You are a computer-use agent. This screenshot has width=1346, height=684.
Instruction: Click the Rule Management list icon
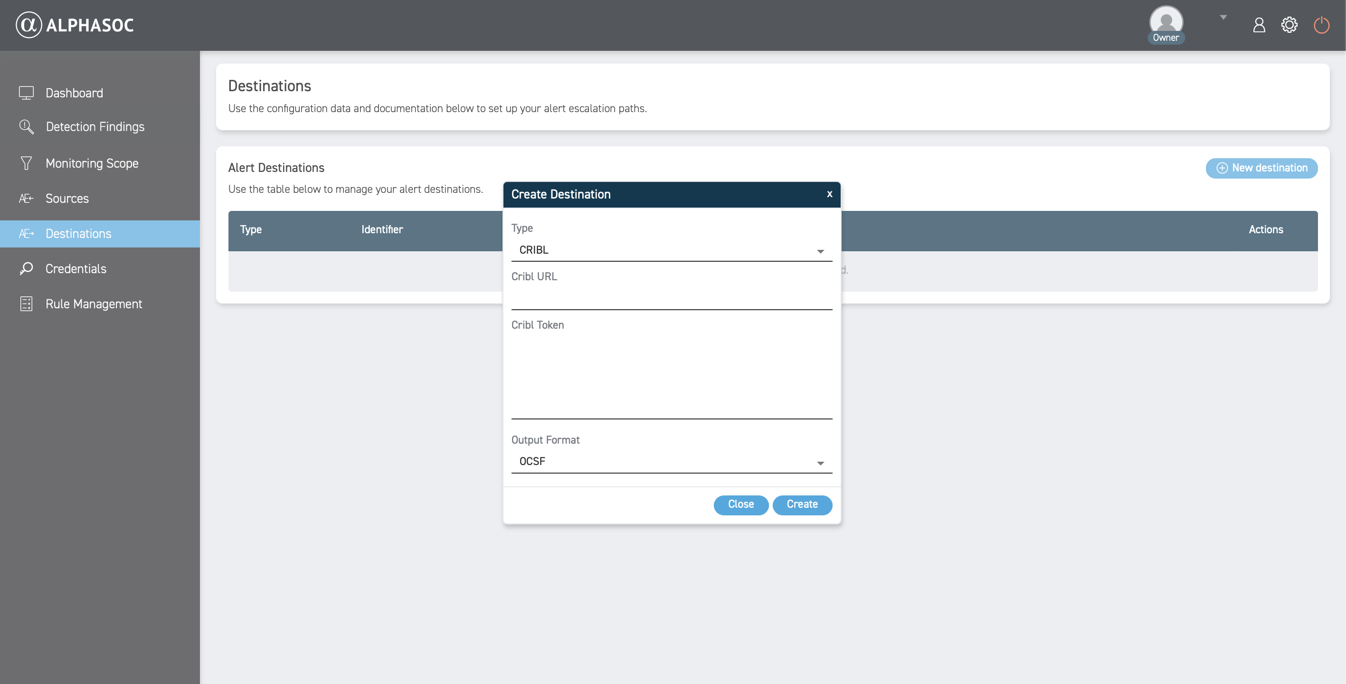[x=26, y=304]
